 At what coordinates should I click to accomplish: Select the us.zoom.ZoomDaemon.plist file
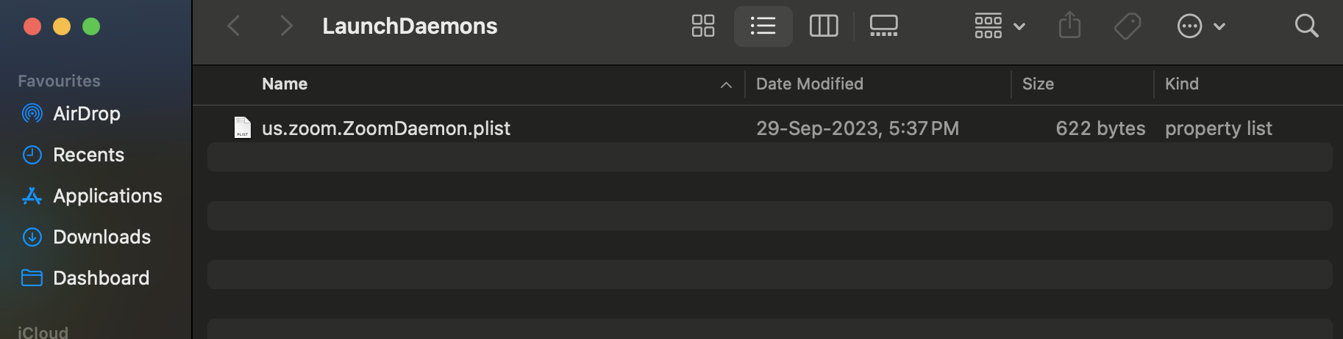point(385,128)
